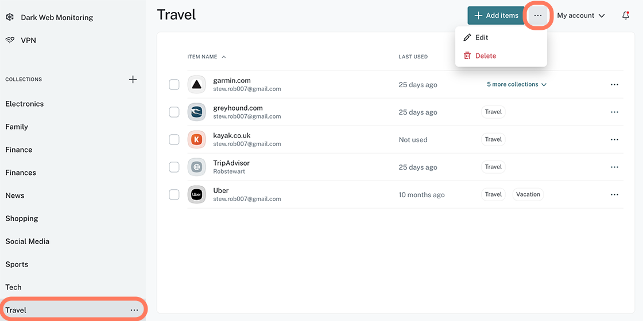Click the plus icon beside Collections
This screenshot has width=643, height=321.
133,79
